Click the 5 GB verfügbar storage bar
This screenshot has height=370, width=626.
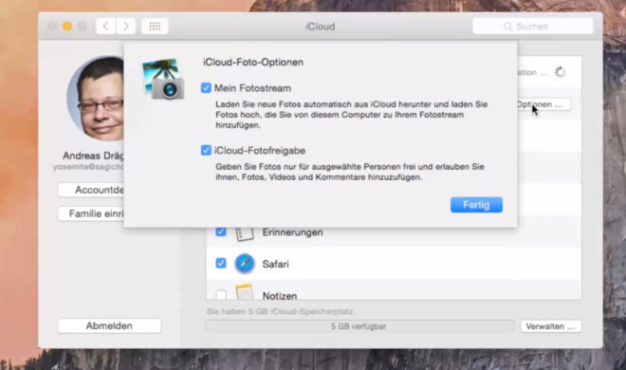click(x=359, y=326)
